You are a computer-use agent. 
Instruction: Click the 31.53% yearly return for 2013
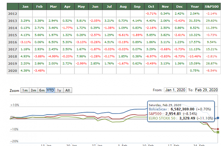click(x=194, y=21)
